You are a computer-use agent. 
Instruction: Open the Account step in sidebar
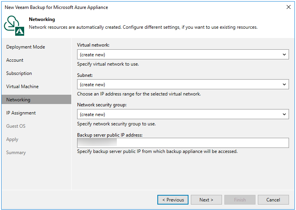15,60
